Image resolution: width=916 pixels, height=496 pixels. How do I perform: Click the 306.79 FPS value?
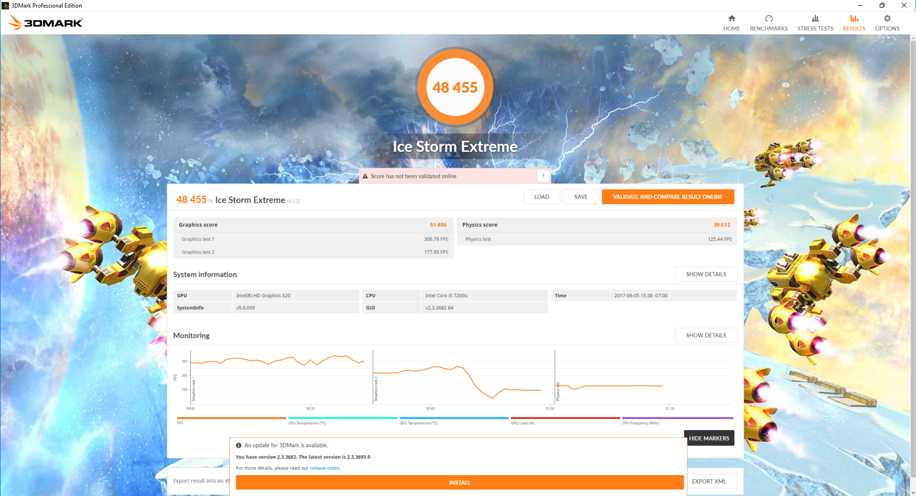pos(436,239)
